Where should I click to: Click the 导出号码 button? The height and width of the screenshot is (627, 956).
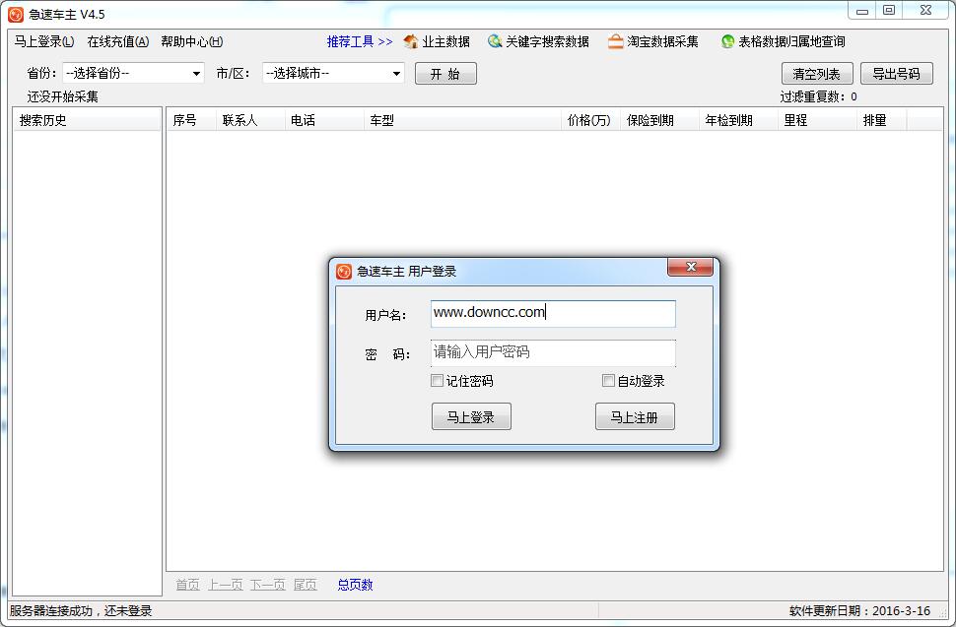(896, 74)
